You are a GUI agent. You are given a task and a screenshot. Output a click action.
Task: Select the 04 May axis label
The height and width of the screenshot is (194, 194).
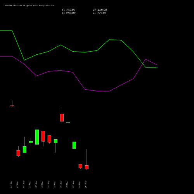tap(11, 184)
